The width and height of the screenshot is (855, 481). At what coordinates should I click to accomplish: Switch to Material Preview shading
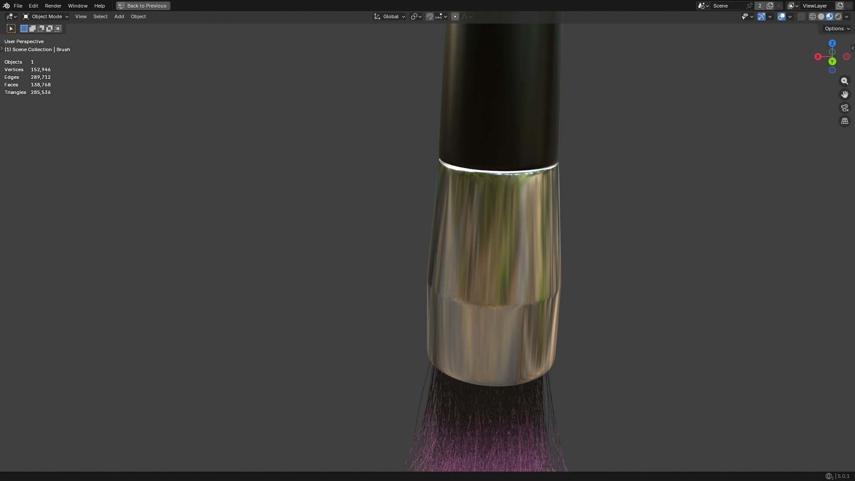(830, 16)
